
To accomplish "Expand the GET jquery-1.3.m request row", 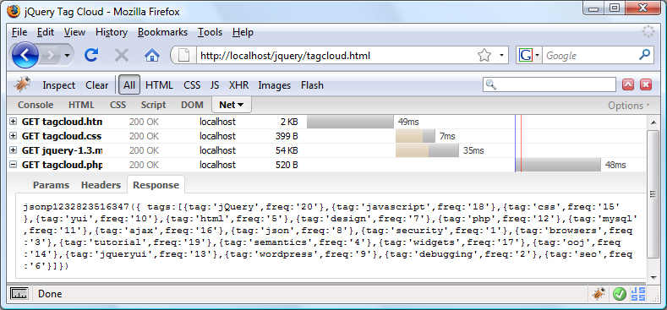I will [14, 150].
